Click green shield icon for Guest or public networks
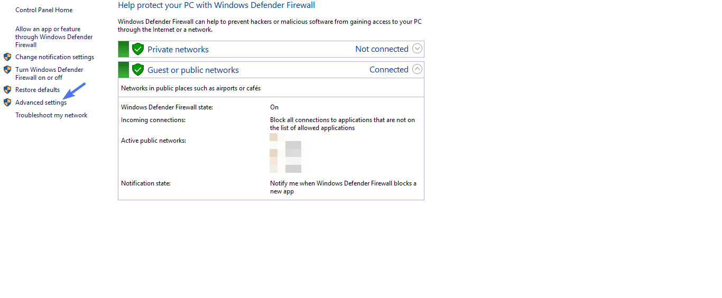The height and width of the screenshot is (298, 722). [138, 70]
